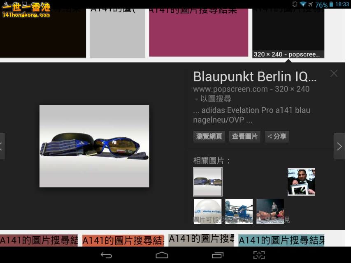This screenshot has width=351, height=263.
Task: Tap the battery status icon
Action: pyautogui.click(x=331, y=4)
